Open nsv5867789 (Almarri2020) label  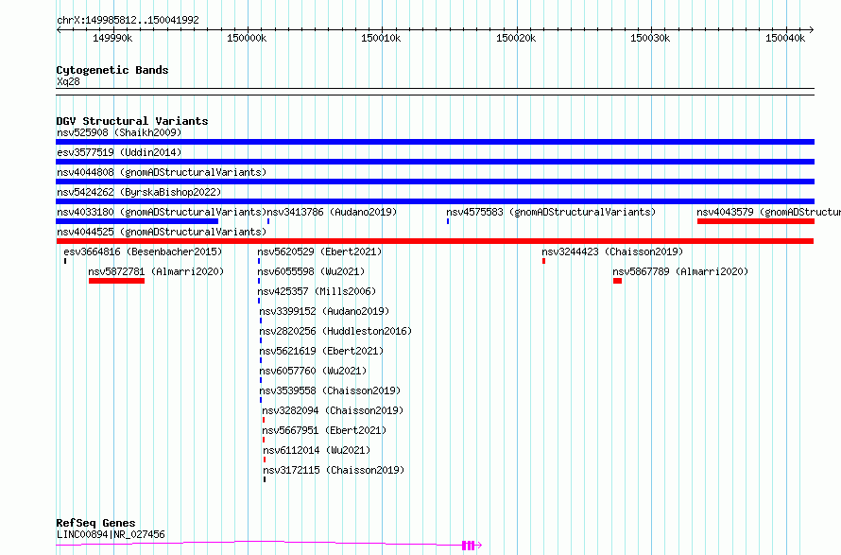point(680,271)
